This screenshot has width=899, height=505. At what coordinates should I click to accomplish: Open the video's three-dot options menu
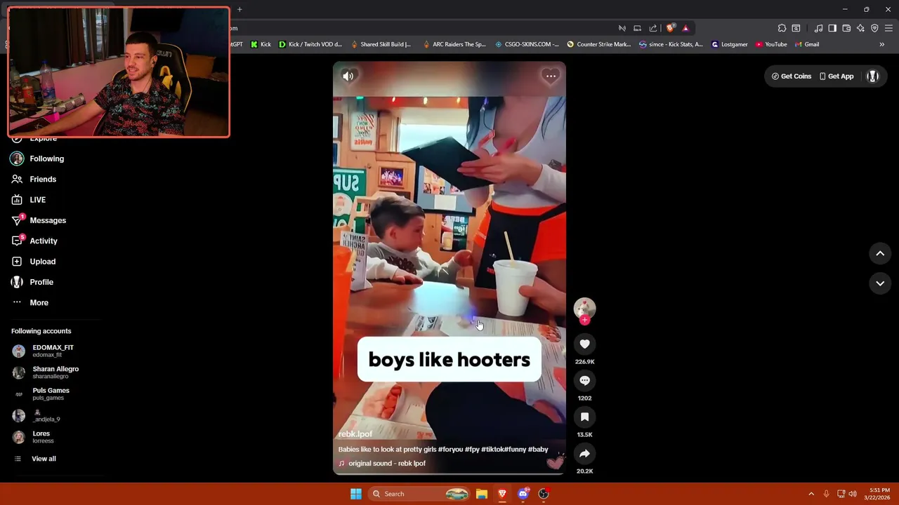coord(551,76)
